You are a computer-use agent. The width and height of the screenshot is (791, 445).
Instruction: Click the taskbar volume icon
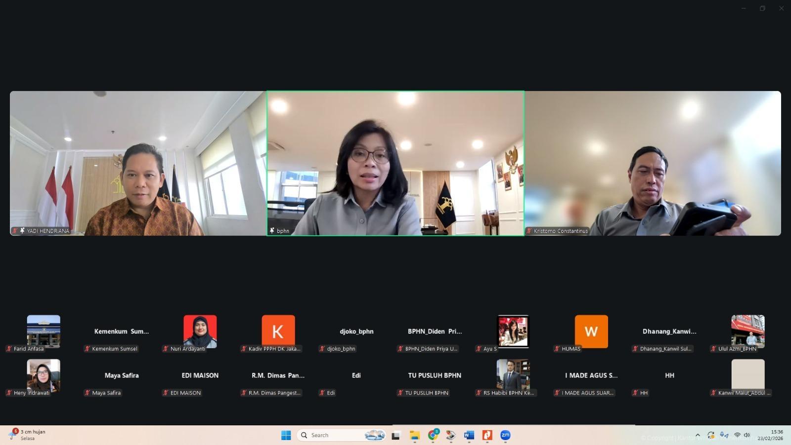747,435
